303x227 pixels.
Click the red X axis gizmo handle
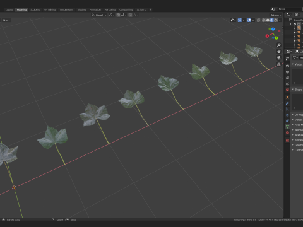267,36
